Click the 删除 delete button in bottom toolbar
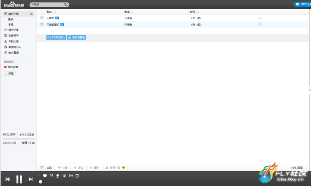311x186 pixels. click(95, 167)
